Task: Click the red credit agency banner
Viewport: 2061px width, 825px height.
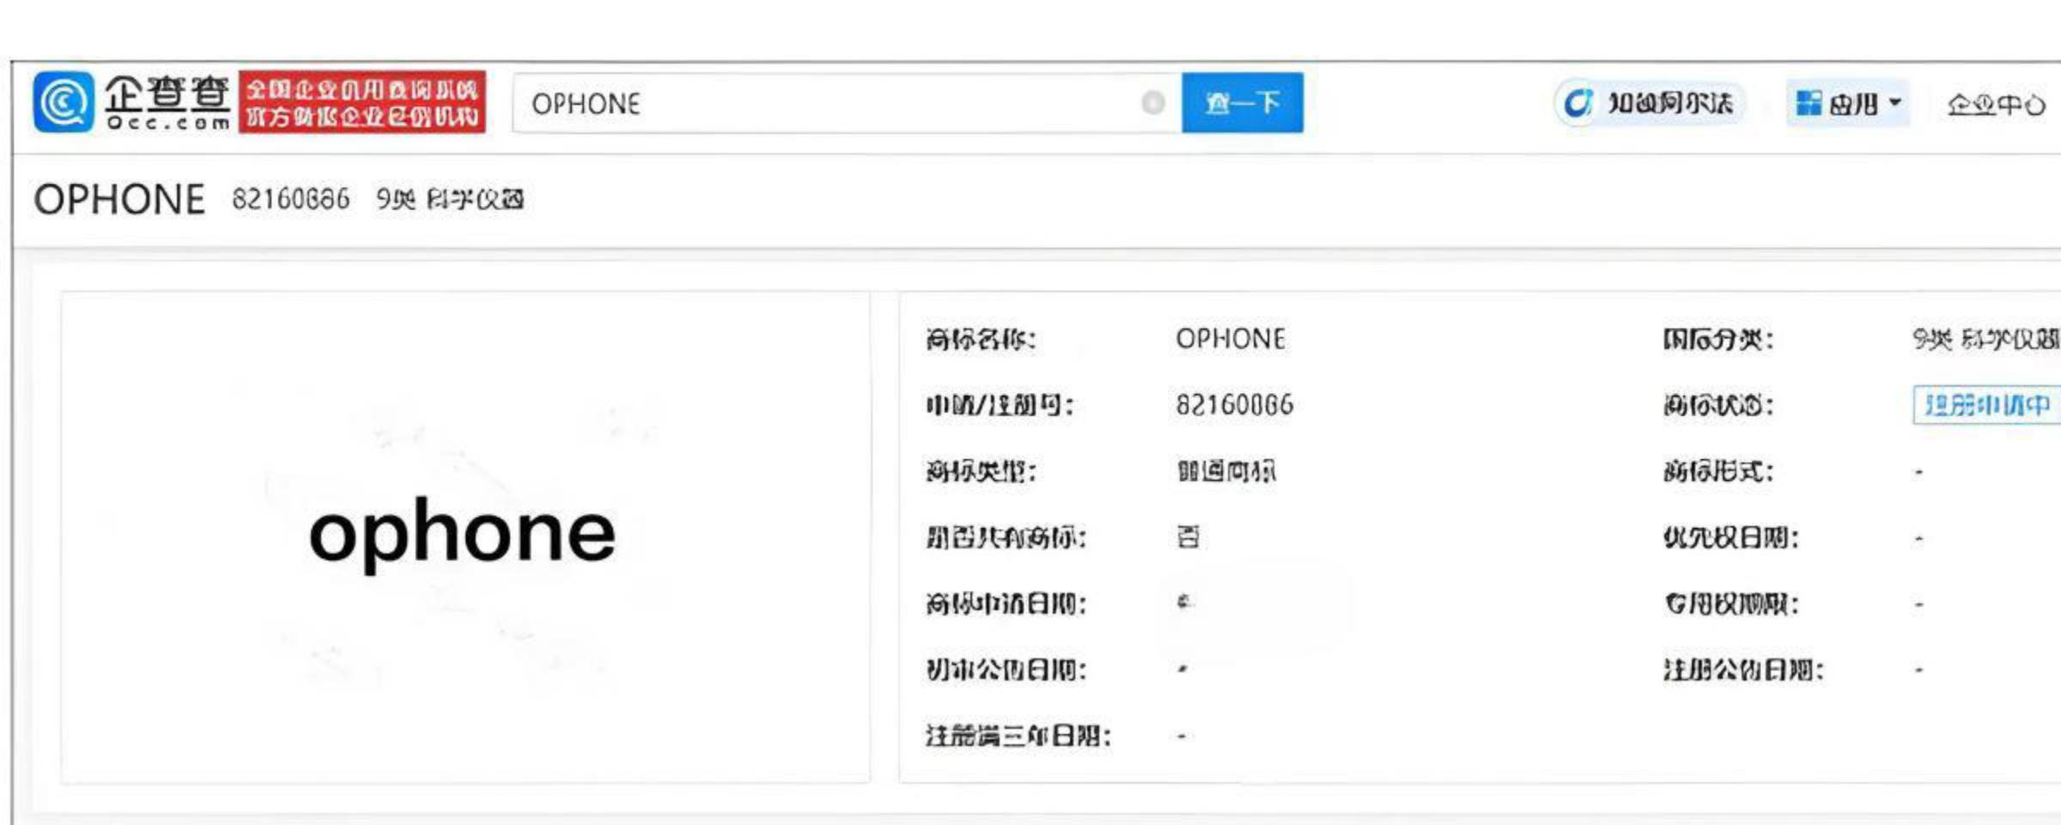Action: [x=362, y=102]
